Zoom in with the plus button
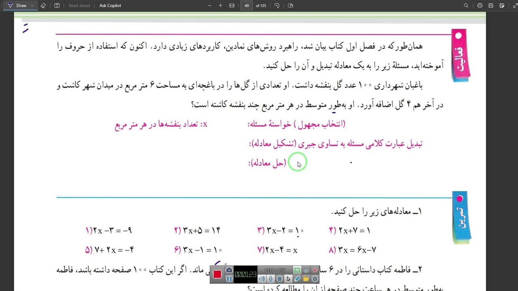 (221, 6)
